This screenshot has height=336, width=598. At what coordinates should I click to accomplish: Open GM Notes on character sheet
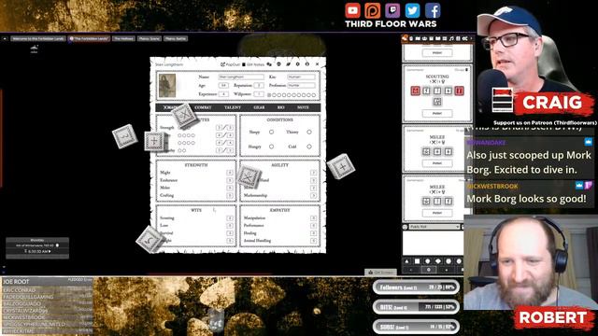[253, 64]
